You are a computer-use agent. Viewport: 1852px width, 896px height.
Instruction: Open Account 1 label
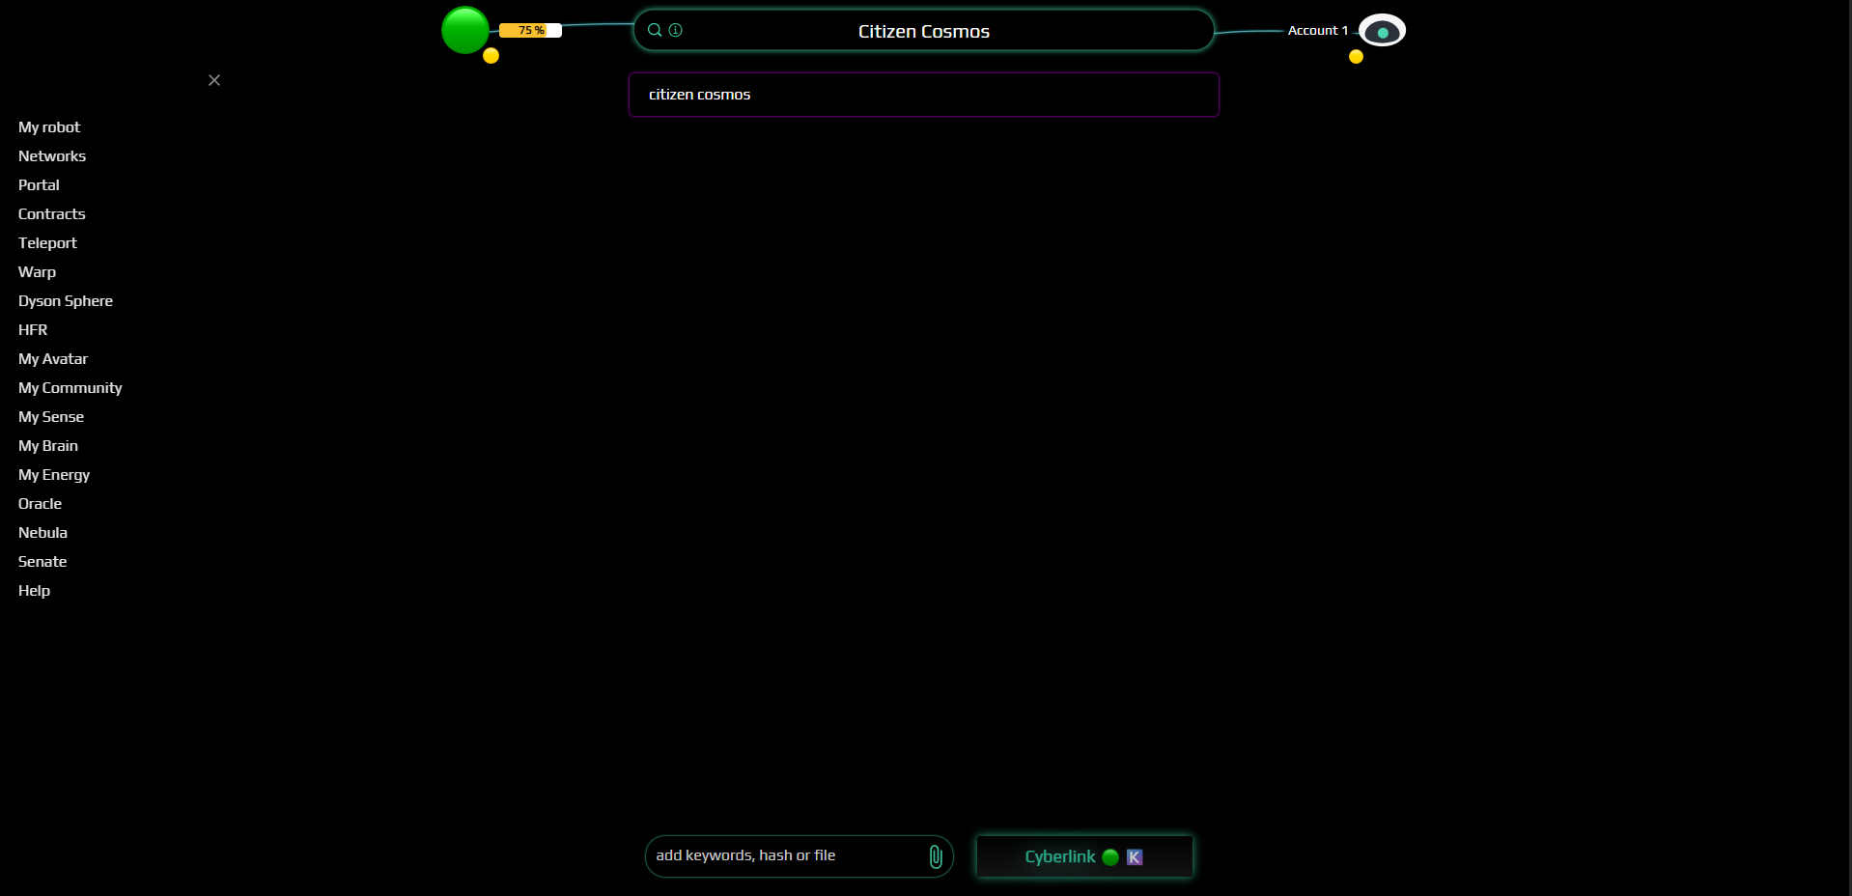click(x=1317, y=30)
